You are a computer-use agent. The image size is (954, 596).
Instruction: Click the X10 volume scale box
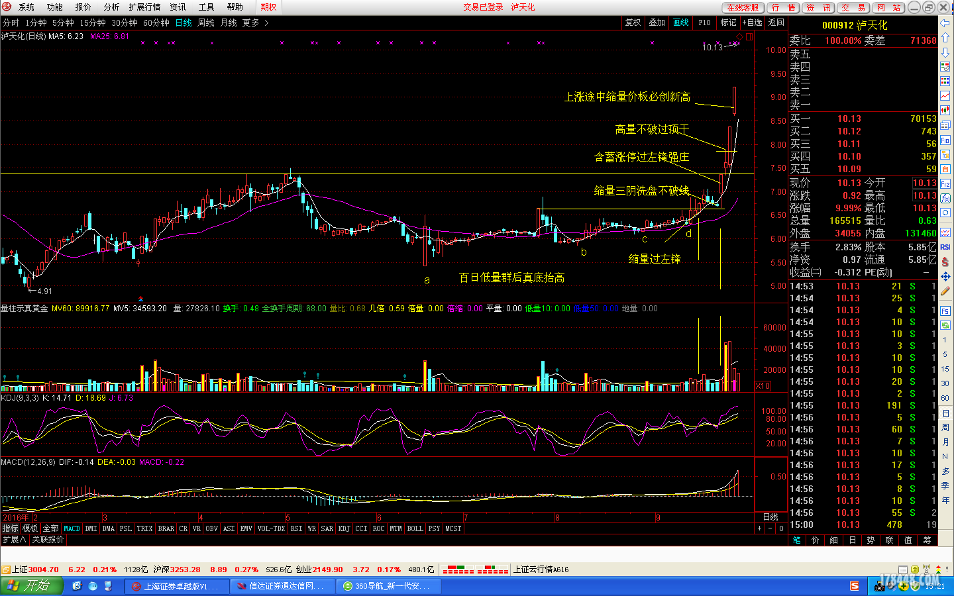pyautogui.click(x=763, y=386)
